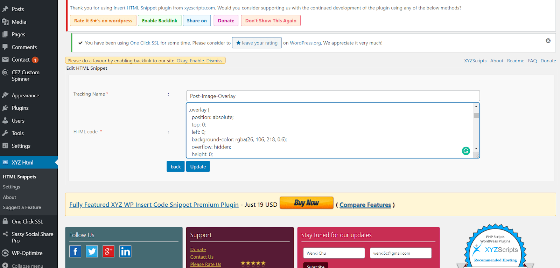The image size is (560, 268).
Task: Click the Contact envelope icon
Action: click(x=5, y=60)
